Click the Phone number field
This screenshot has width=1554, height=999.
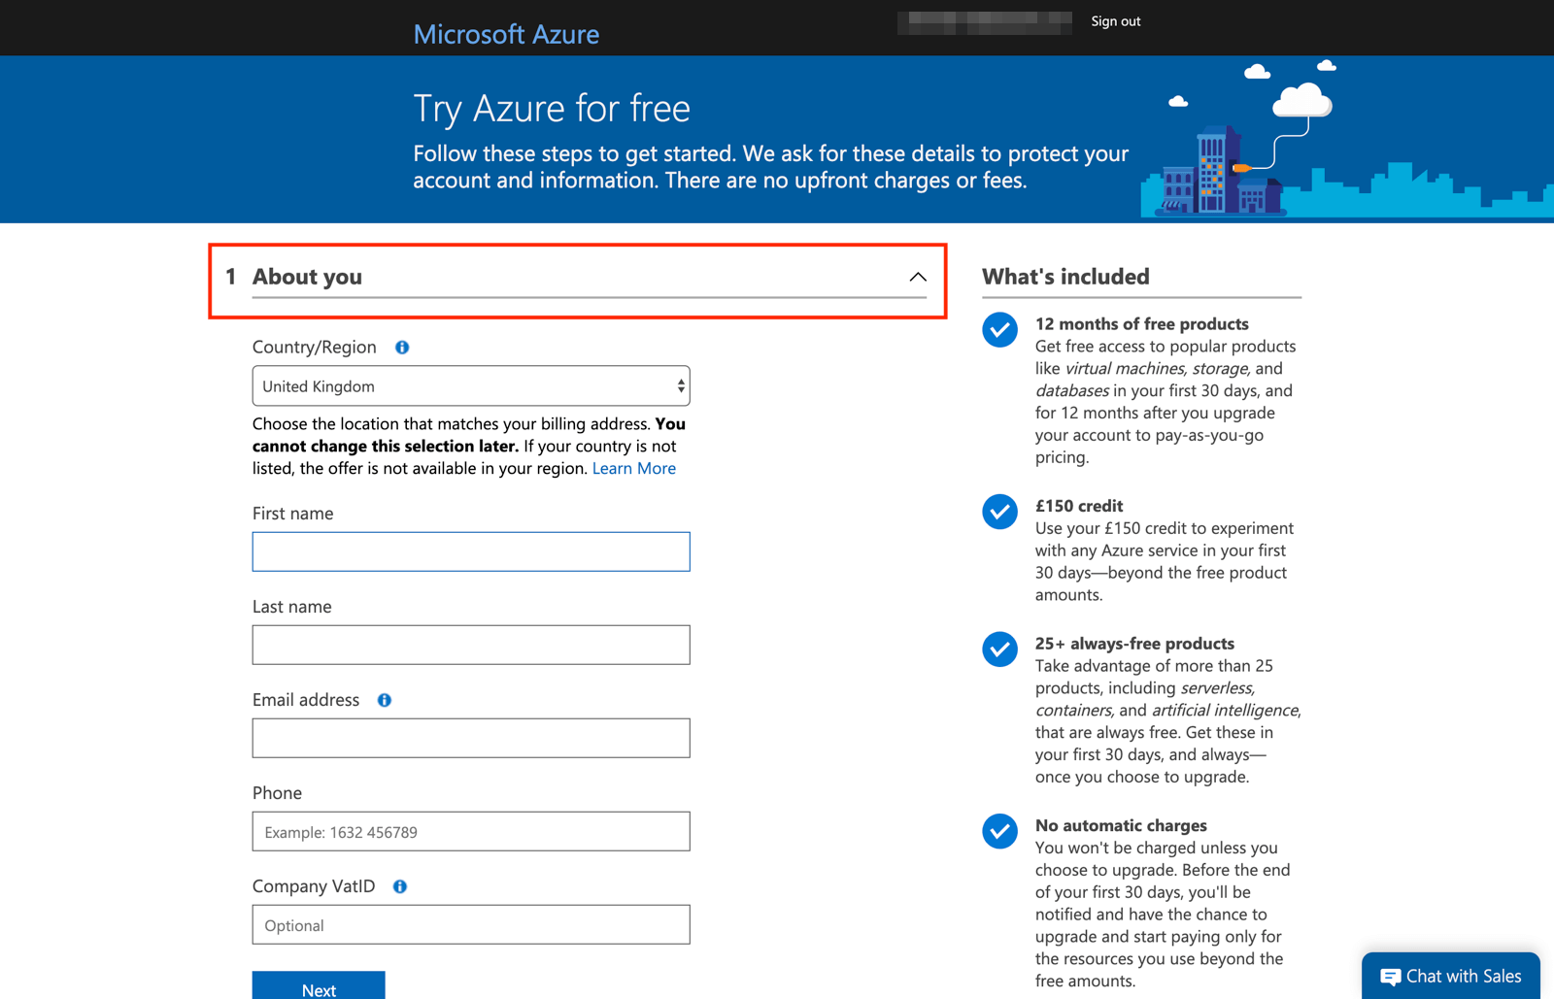coord(471,832)
